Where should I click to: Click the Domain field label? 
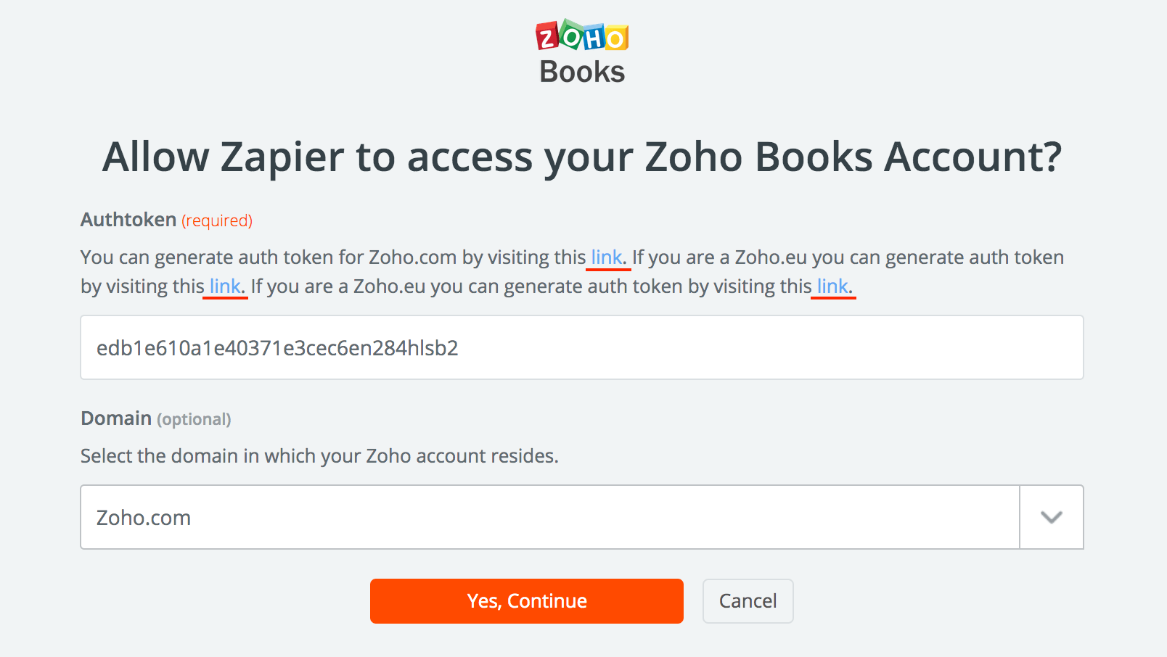click(116, 418)
